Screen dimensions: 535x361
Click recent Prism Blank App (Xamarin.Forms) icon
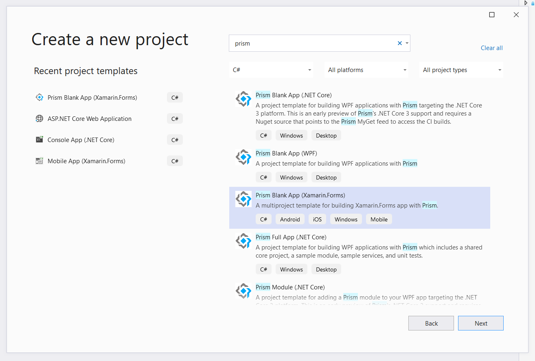39,97
